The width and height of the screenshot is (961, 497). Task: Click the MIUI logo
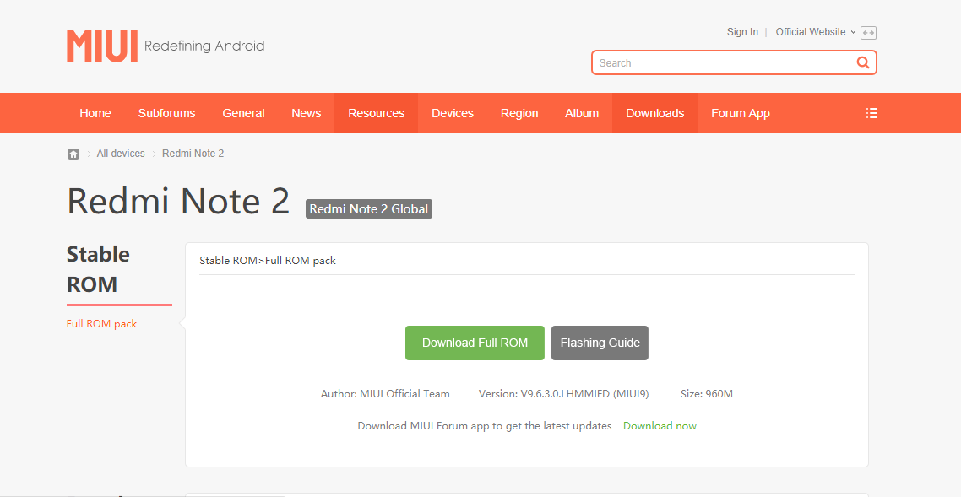[102, 46]
